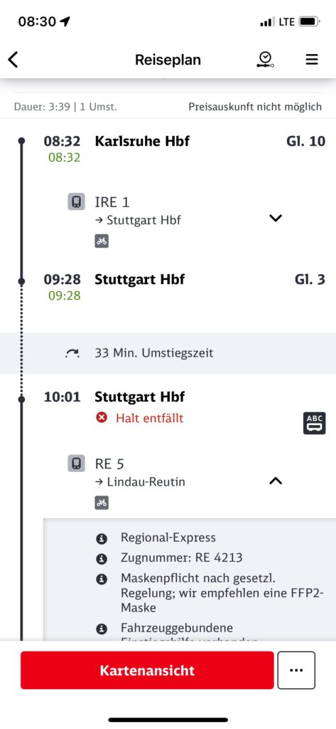This screenshot has width=336, height=729.
Task: Open the hamburger menu
Action: (x=311, y=60)
